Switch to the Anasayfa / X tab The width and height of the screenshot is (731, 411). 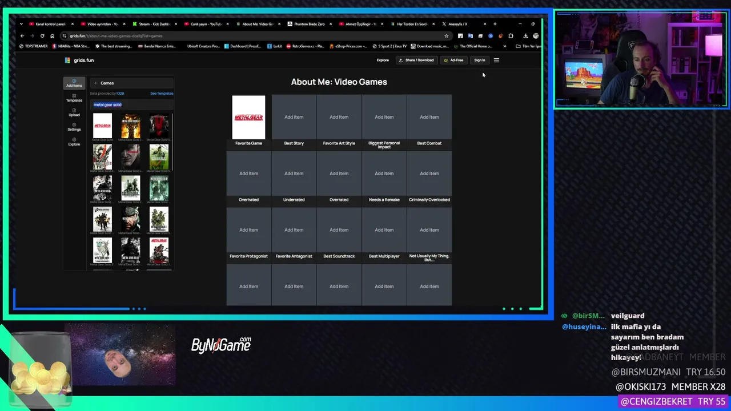coord(464,24)
